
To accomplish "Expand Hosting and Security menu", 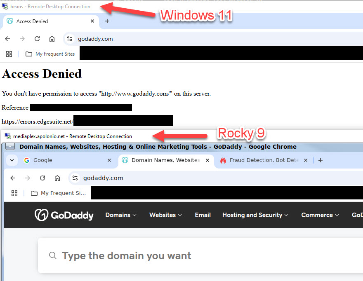I will (x=255, y=215).
